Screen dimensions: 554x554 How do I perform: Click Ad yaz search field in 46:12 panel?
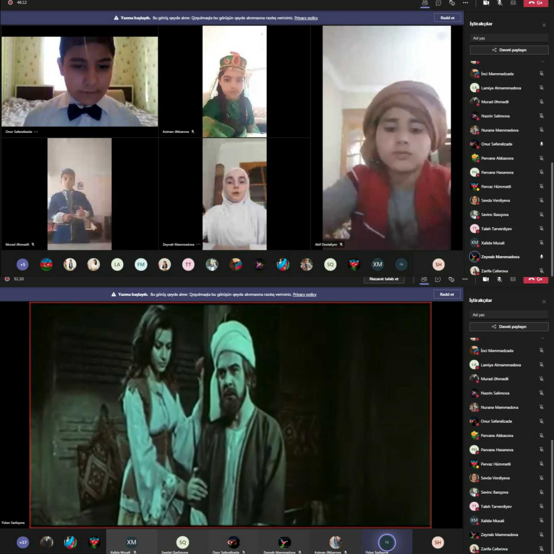[x=509, y=38]
